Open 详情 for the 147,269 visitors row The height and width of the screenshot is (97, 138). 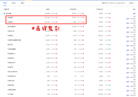coord(134,16)
